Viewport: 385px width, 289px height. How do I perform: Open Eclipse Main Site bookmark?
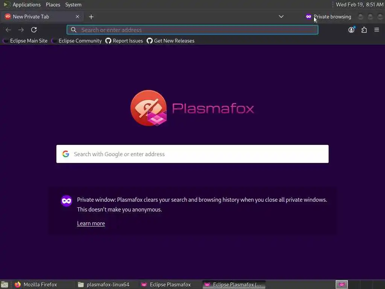point(25,41)
